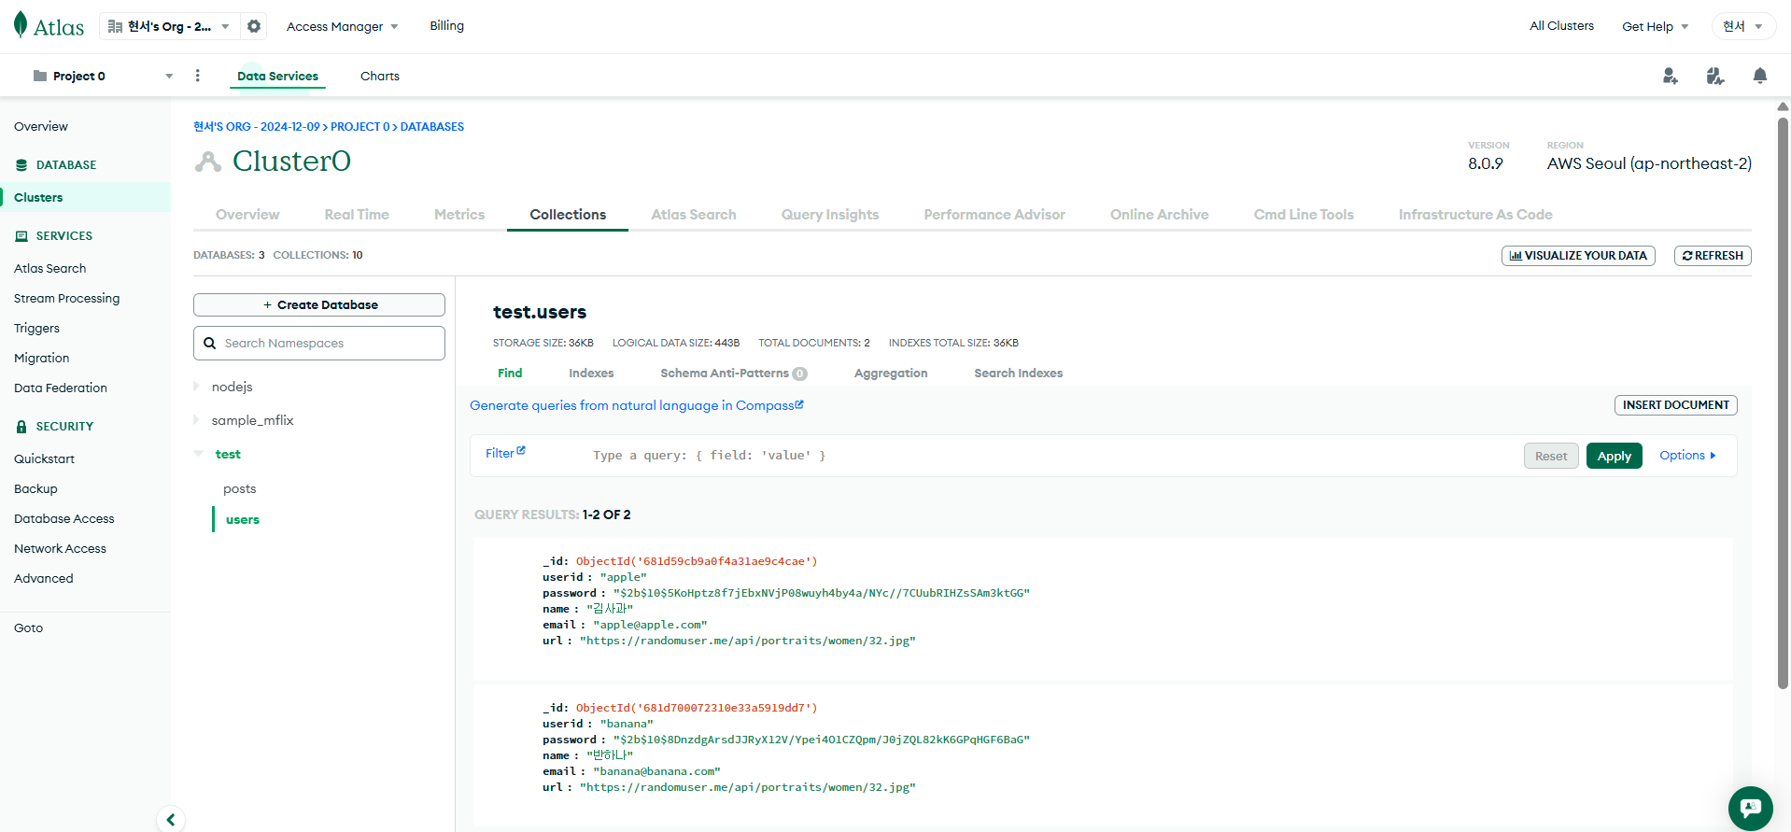Expand the sample_mflix database
This screenshot has width=1791, height=832.
[x=197, y=420]
